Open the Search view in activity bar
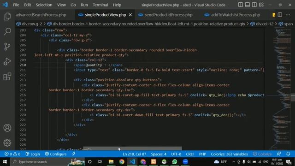Viewport: 295px width, 166px height. pyautogui.click(x=7, y=31)
